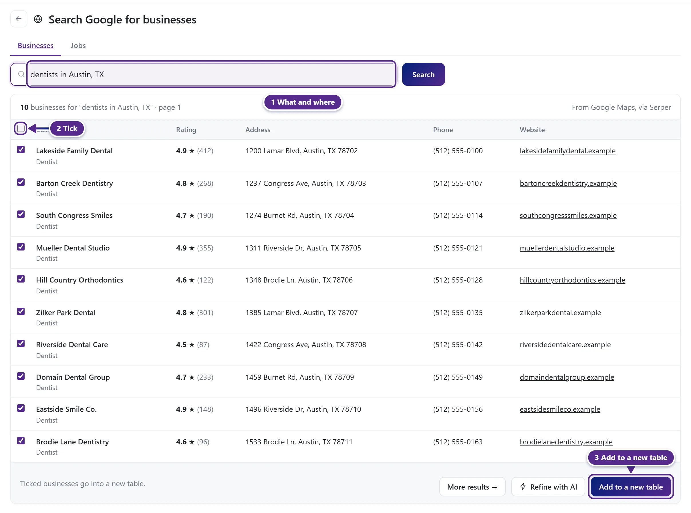Click the Zilker Park Dental name
The height and width of the screenshot is (513, 691).
65,313
